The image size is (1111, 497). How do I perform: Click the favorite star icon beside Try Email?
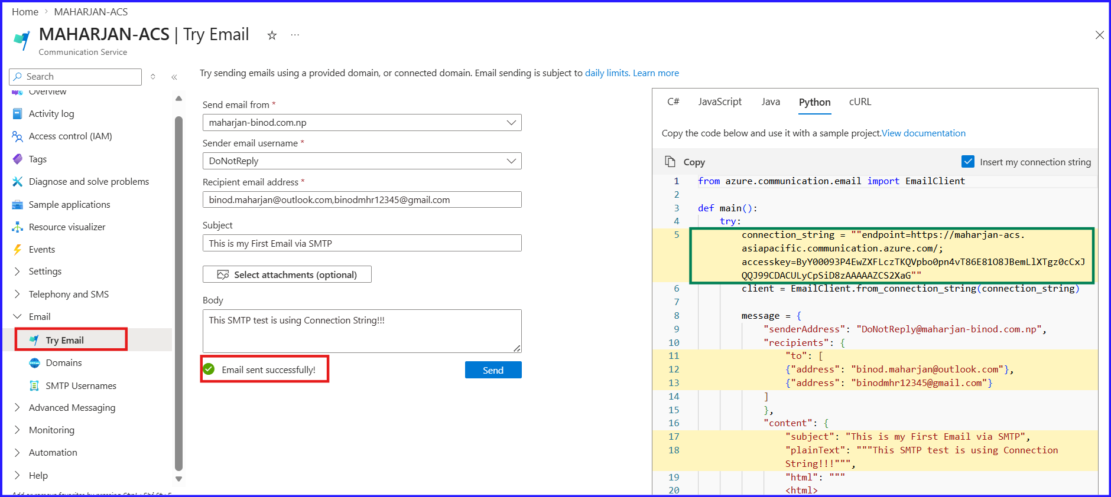point(272,35)
